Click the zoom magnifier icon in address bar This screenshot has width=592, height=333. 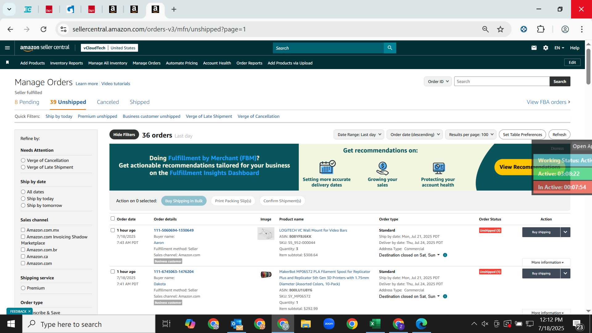coord(485,29)
